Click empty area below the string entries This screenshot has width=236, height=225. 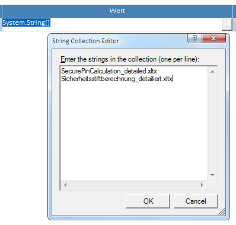point(134,131)
